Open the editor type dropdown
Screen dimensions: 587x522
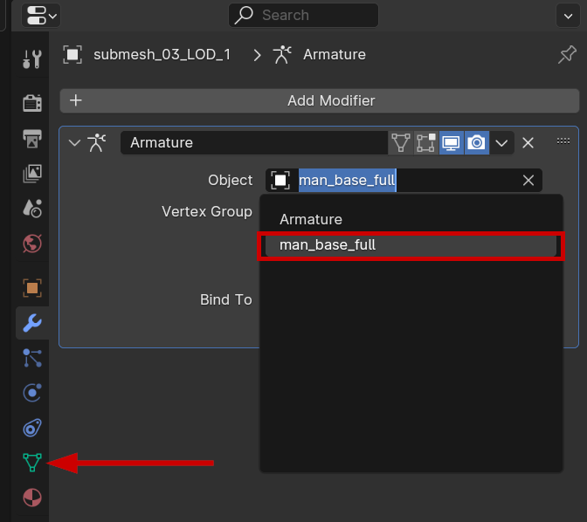coord(41,15)
